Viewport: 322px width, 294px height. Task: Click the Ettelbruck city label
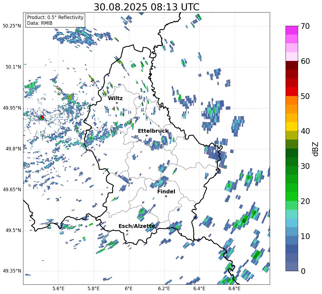point(153,131)
